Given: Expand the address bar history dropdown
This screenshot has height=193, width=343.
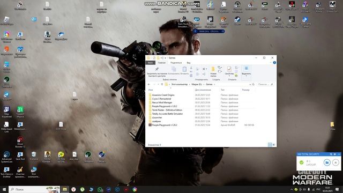Looking at the screenshot, I should [x=250, y=84].
